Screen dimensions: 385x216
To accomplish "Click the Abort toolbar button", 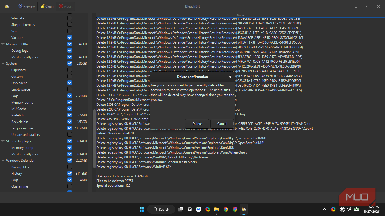I will [x=66, y=6].
